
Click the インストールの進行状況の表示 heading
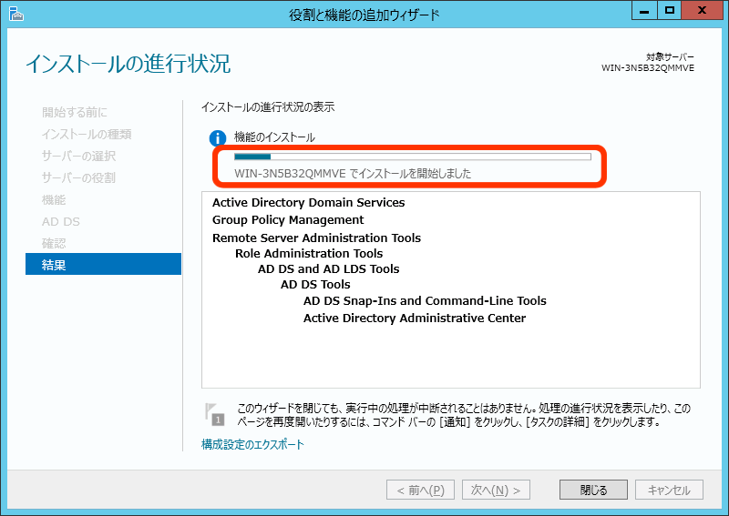(268, 107)
